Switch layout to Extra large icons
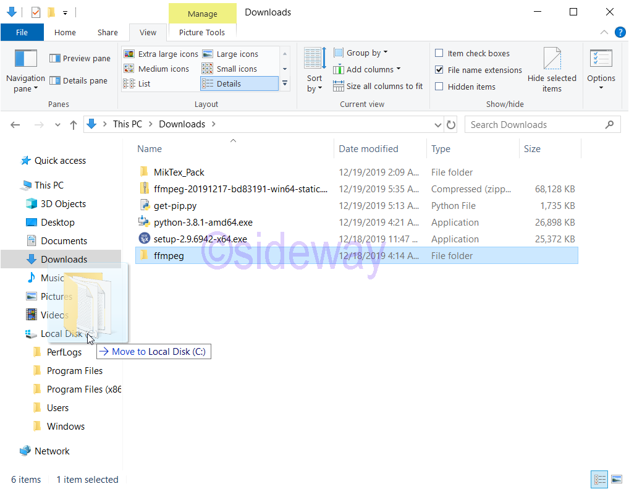The width and height of the screenshot is (629, 489). (x=161, y=54)
